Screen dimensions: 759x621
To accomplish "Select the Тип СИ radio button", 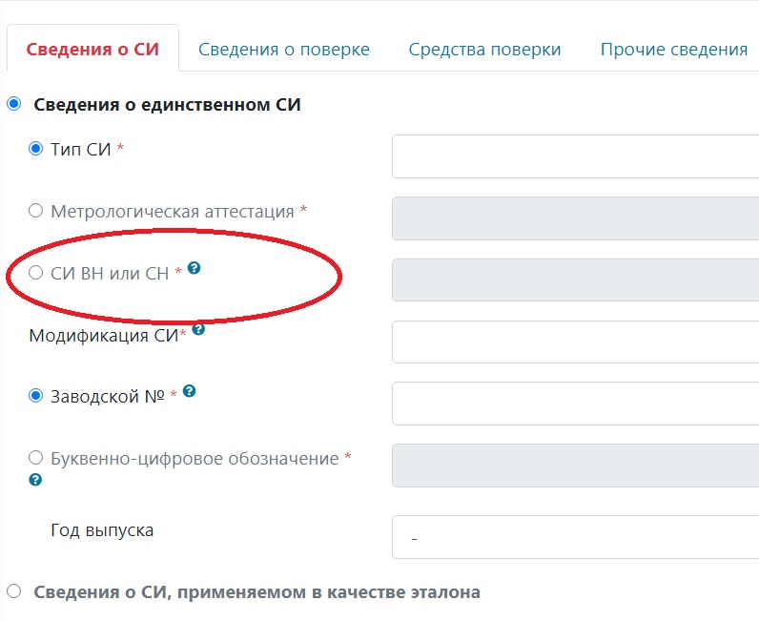I will [36, 149].
